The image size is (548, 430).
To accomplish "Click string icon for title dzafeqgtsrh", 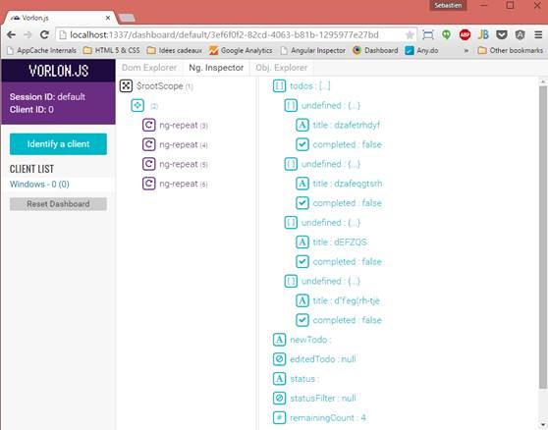I will pyautogui.click(x=302, y=184).
